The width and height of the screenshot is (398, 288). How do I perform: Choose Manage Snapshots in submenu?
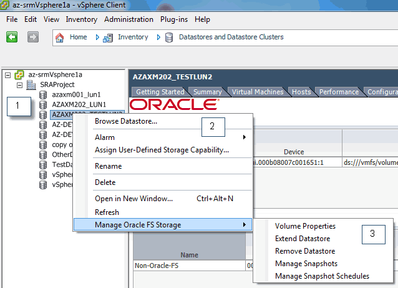coord(306,264)
